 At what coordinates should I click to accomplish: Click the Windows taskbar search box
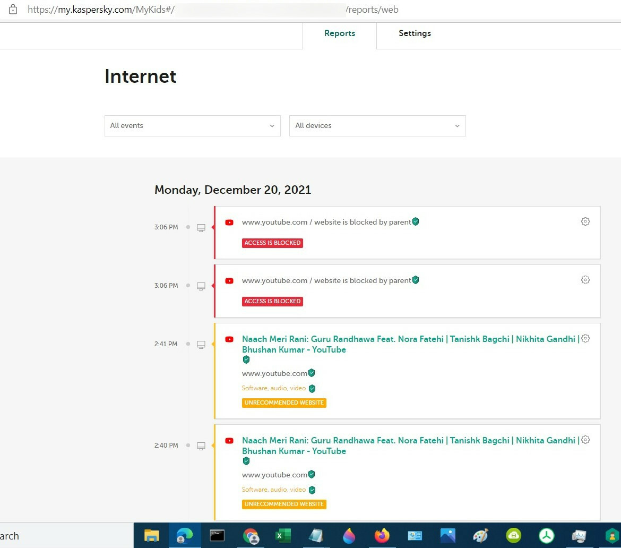(x=66, y=536)
